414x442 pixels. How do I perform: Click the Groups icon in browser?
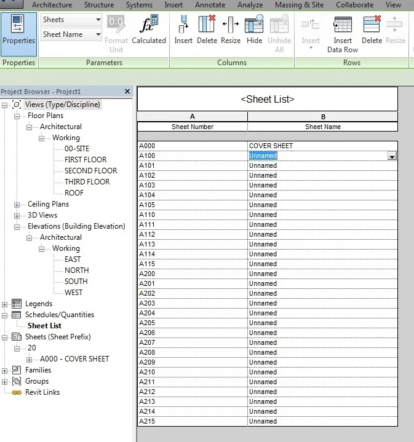[17, 381]
